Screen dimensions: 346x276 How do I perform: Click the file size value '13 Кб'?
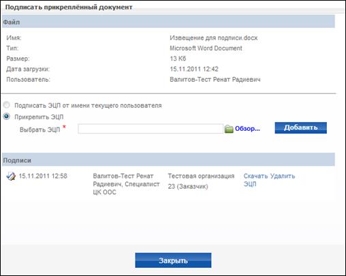(178, 59)
